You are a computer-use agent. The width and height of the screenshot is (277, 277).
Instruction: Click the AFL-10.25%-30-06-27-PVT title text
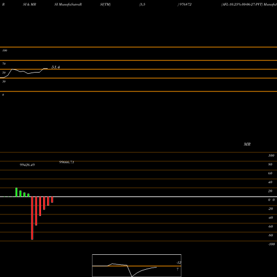242,4
